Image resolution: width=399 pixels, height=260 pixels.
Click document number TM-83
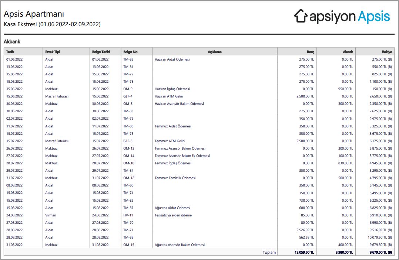[x=128, y=111]
